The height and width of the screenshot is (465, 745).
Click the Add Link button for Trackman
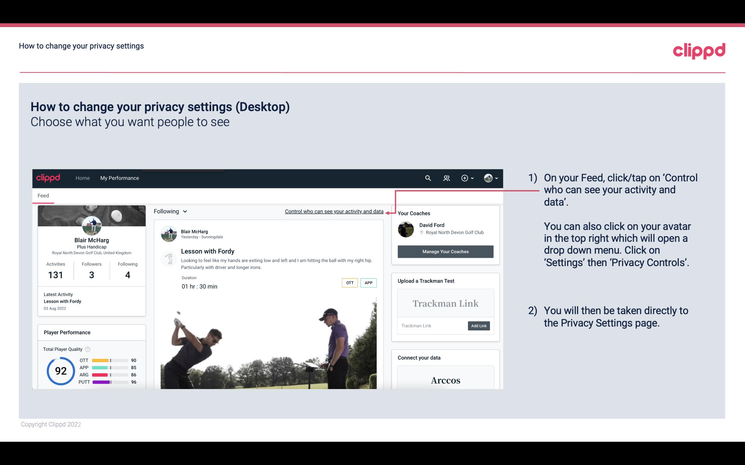tap(478, 326)
